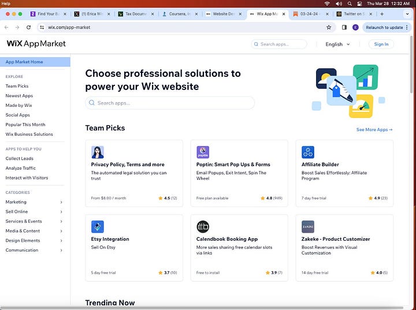Go back to the previous page
The height and width of the screenshot is (310, 416).
pyautogui.click(x=6, y=27)
